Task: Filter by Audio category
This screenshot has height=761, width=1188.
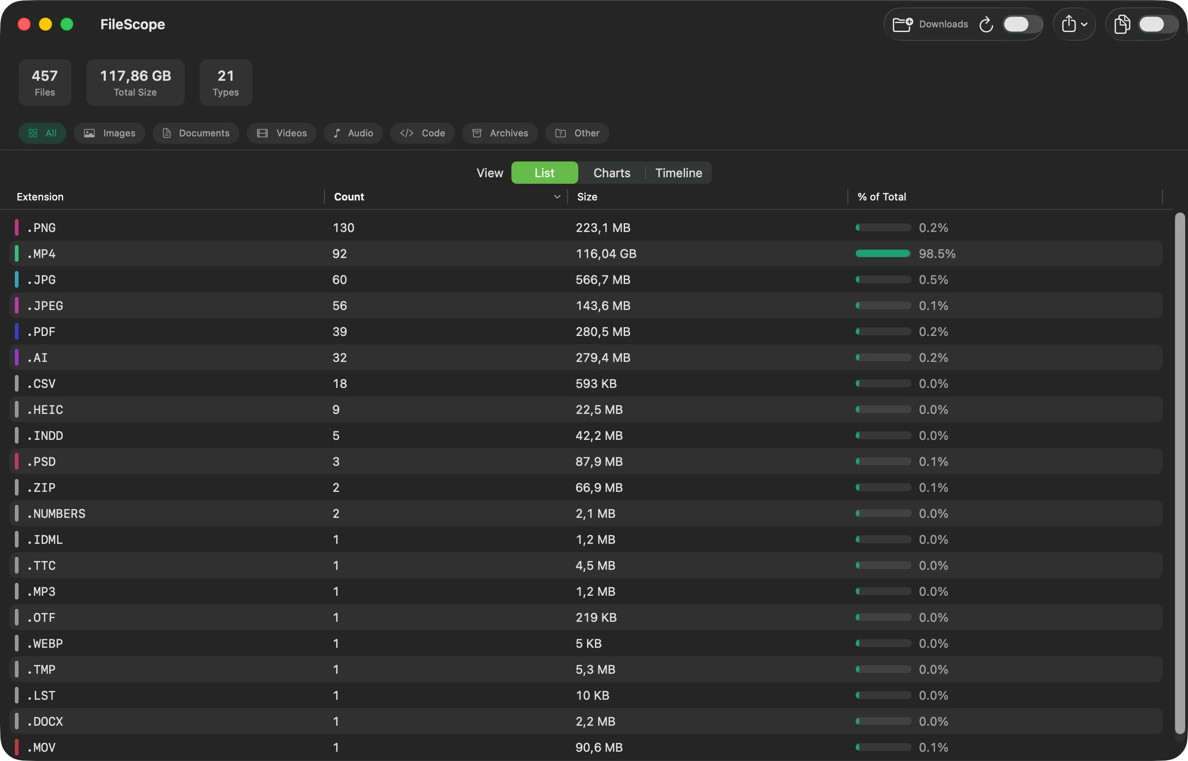Action: pos(353,133)
